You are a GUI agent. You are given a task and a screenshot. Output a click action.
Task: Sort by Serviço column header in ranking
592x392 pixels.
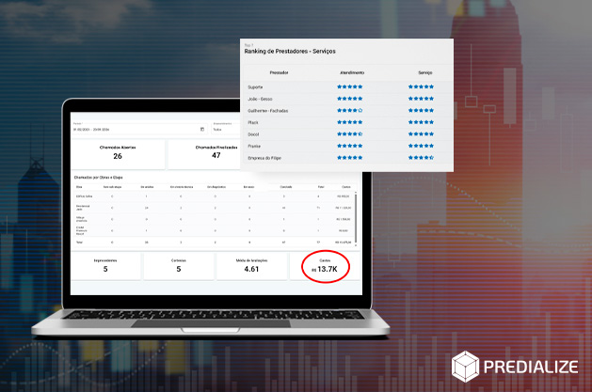pos(425,72)
